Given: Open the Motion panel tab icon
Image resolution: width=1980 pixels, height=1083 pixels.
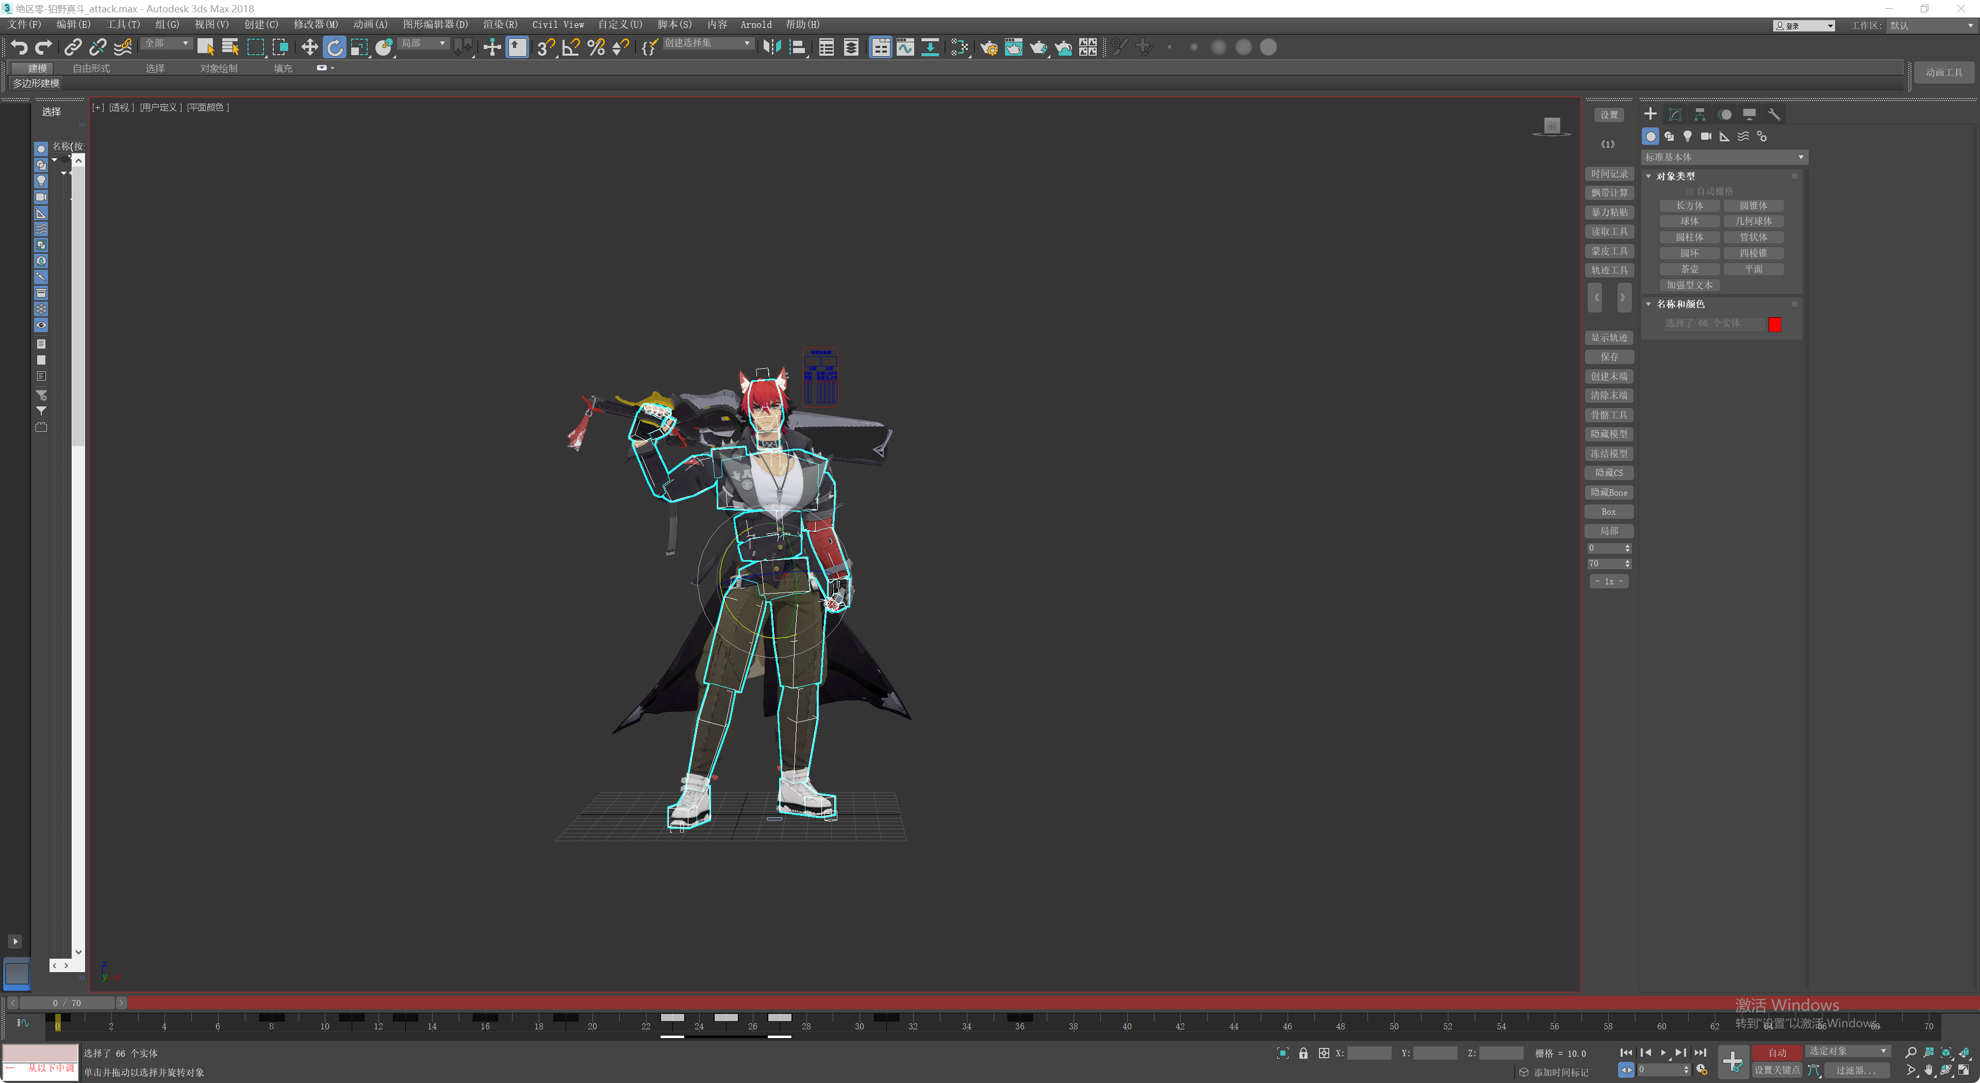Looking at the screenshot, I should pyautogui.click(x=1725, y=114).
